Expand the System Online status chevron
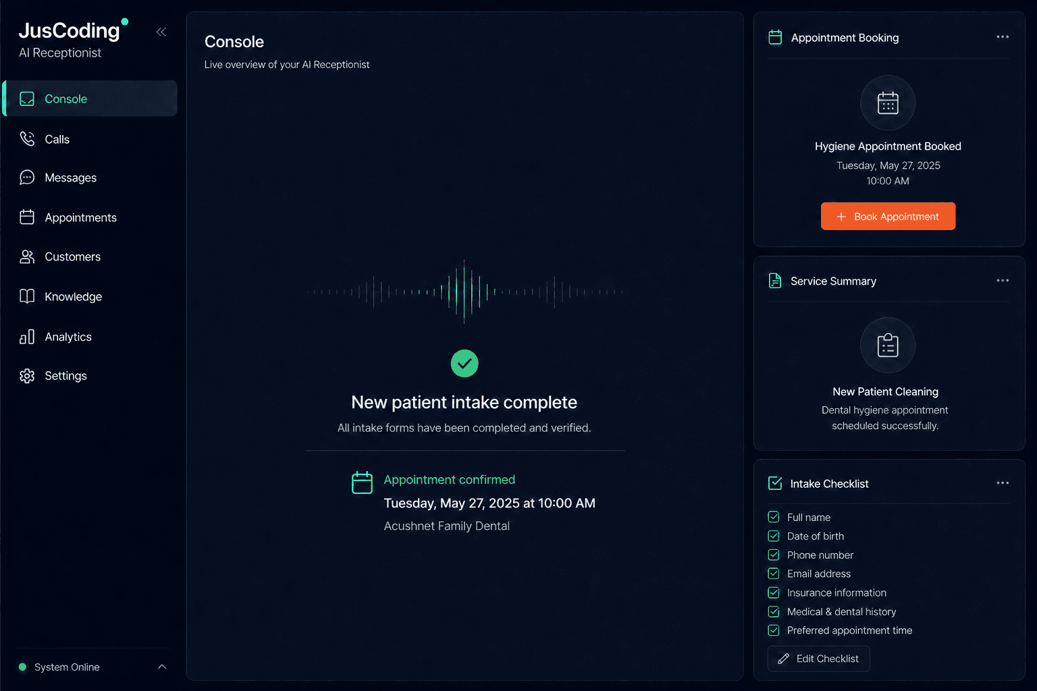 (x=162, y=667)
